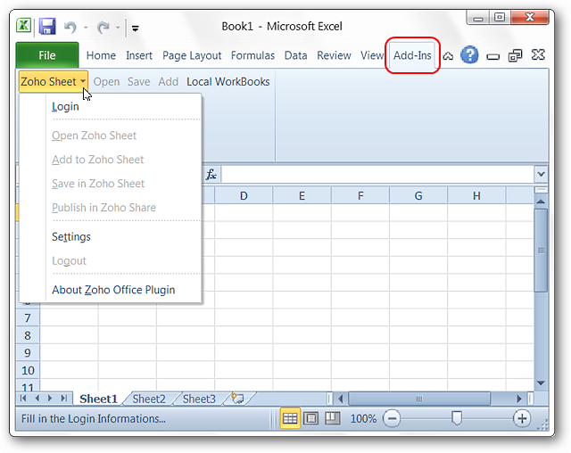571x453 pixels.
Task: Select row 10 header
Action: click(x=28, y=370)
